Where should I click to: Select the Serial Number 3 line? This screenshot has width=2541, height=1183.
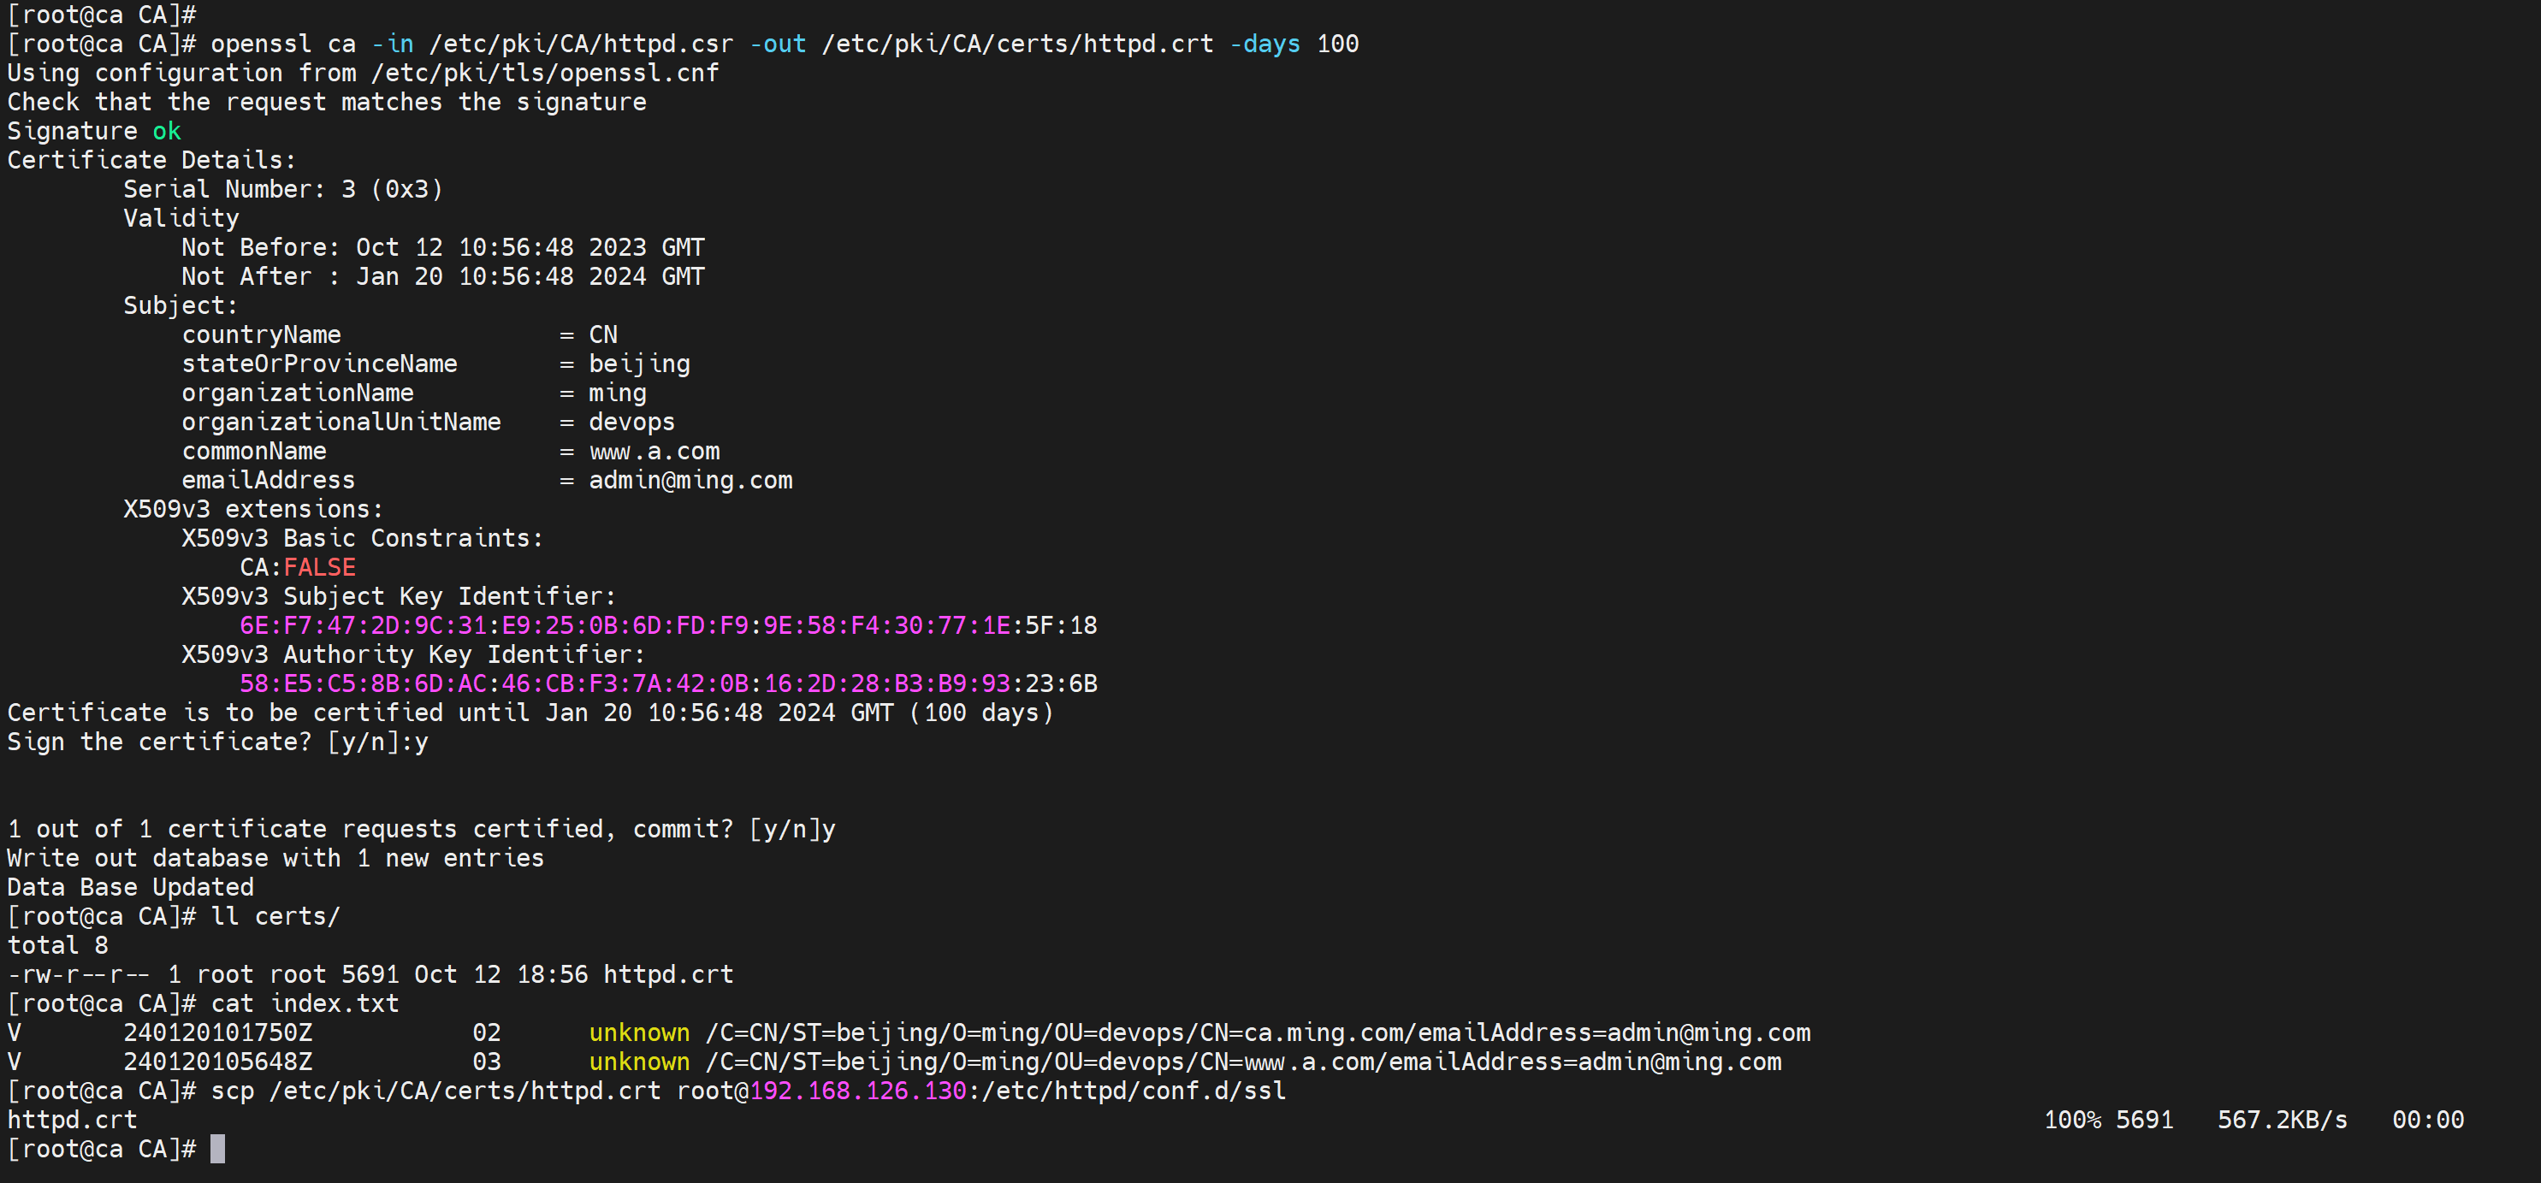(x=282, y=188)
